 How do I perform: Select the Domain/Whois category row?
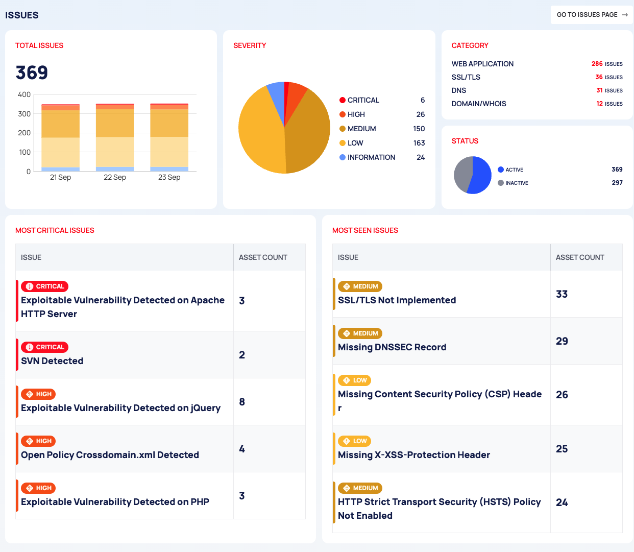pyautogui.click(x=537, y=104)
